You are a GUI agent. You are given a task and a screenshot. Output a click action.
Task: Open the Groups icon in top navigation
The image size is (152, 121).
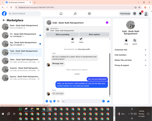pos(89,14)
